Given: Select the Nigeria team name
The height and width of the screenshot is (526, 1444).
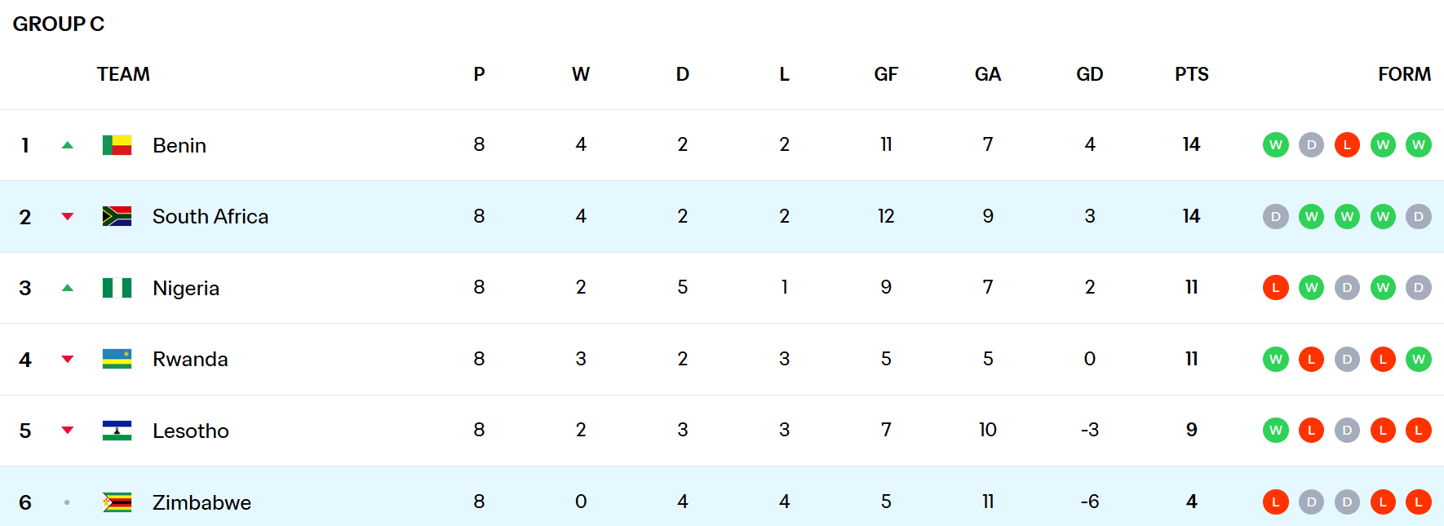Looking at the screenshot, I should click(x=186, y=288).
